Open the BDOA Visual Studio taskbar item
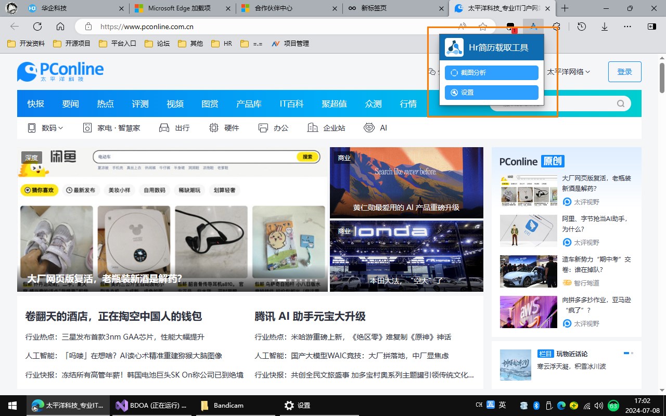Screen dimensions: 666x416 coord(152,405)
